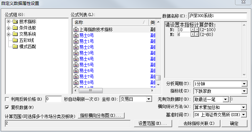Click the M parameter value field
The width and height of the screenshot is (252, 132).
pos(184,34)
